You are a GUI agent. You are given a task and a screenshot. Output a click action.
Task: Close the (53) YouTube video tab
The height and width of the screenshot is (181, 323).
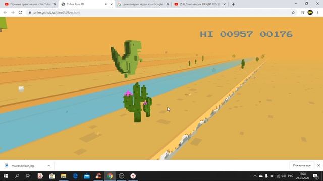tap(224, 4)
